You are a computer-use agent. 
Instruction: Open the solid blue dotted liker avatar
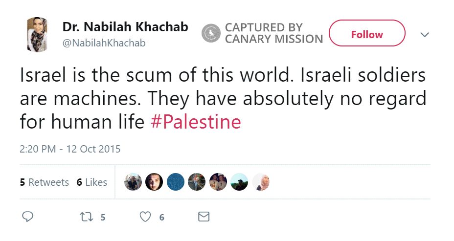point(175,182)
